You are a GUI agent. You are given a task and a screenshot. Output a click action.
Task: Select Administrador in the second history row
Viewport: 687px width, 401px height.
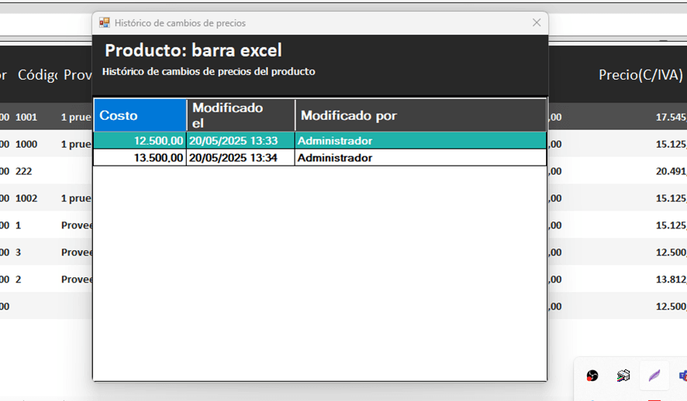pos(420,158)
